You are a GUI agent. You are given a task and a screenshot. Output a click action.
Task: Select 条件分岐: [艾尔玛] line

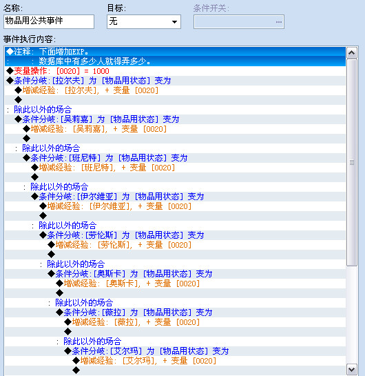pyautogui.click(x=176, y=351)
